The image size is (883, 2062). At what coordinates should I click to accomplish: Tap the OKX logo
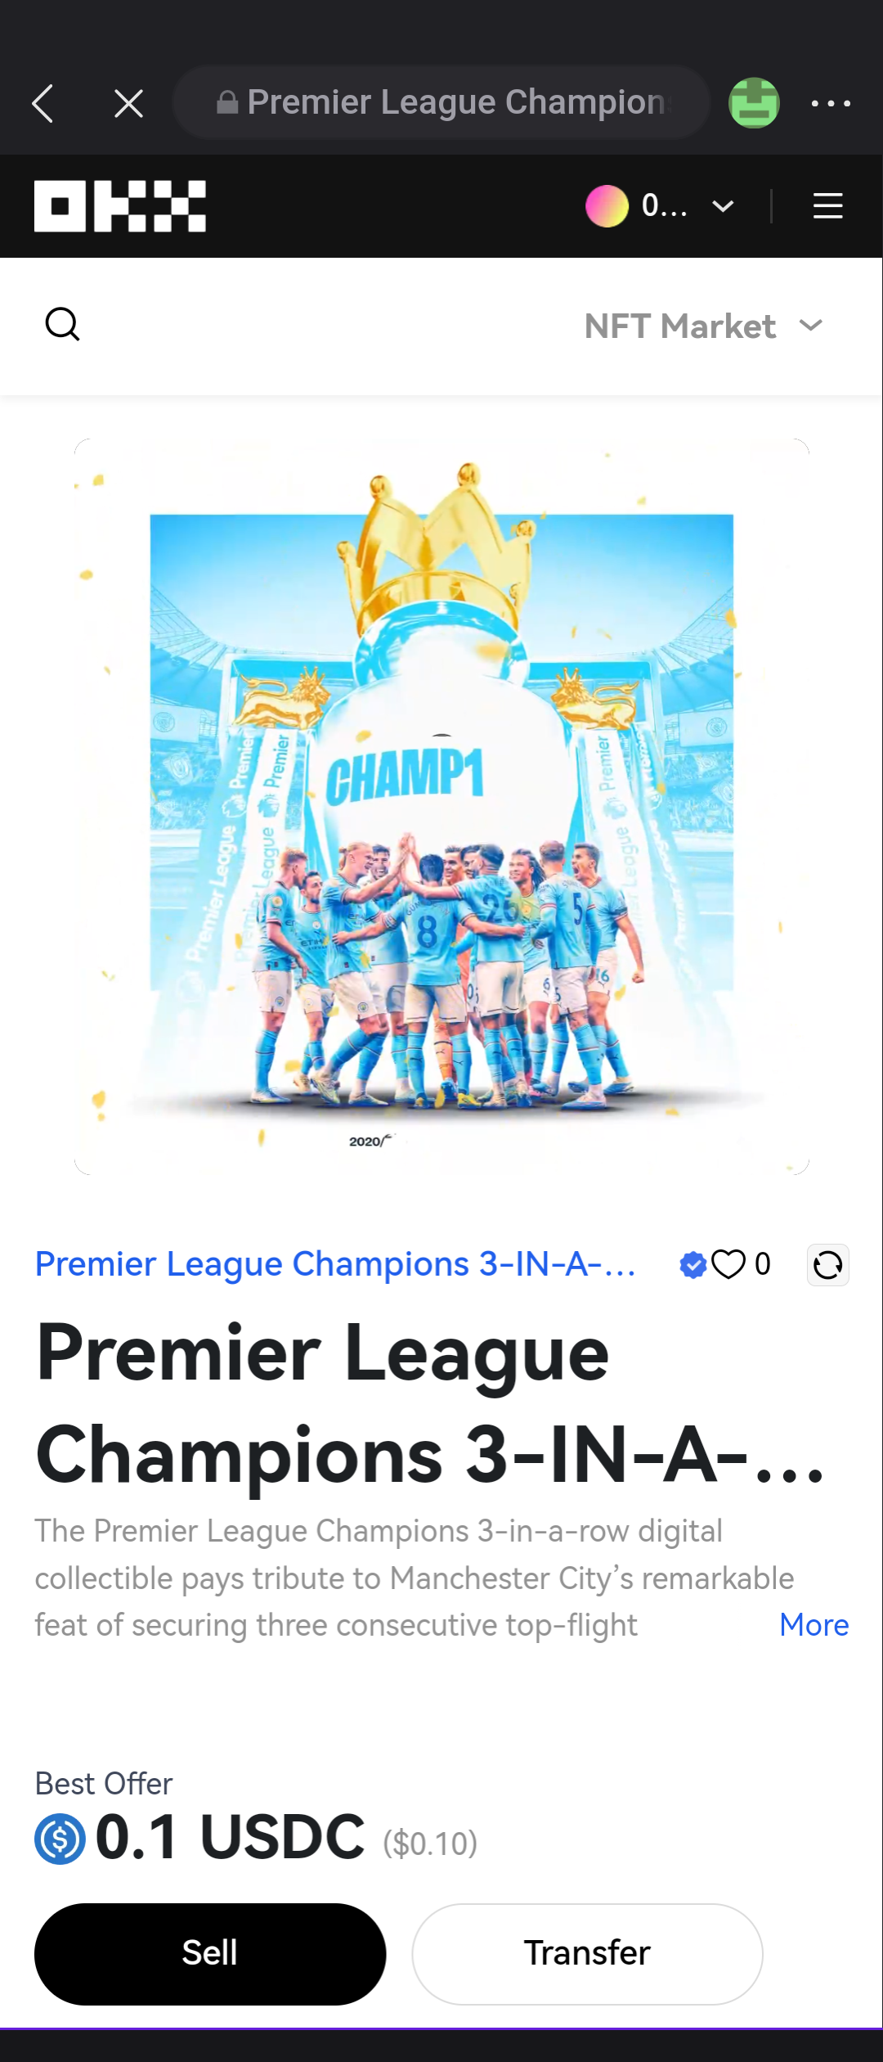(x=120, y=206)
